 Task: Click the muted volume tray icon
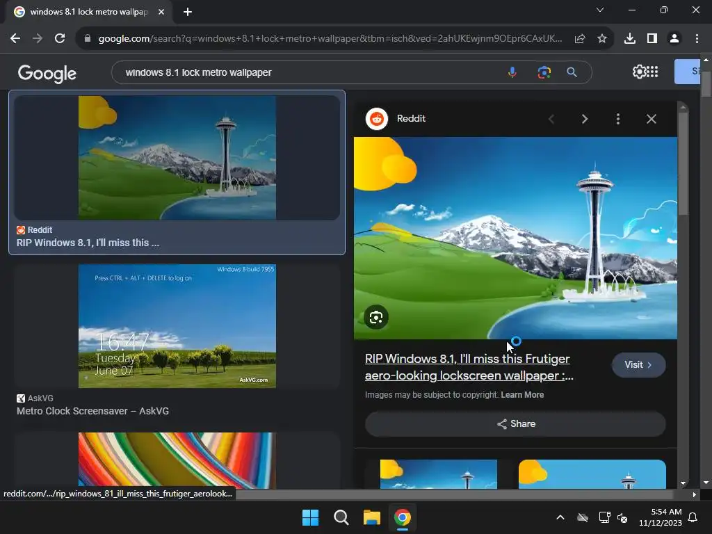(622, 517)
